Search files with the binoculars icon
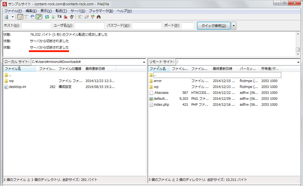 click(99, 17)
